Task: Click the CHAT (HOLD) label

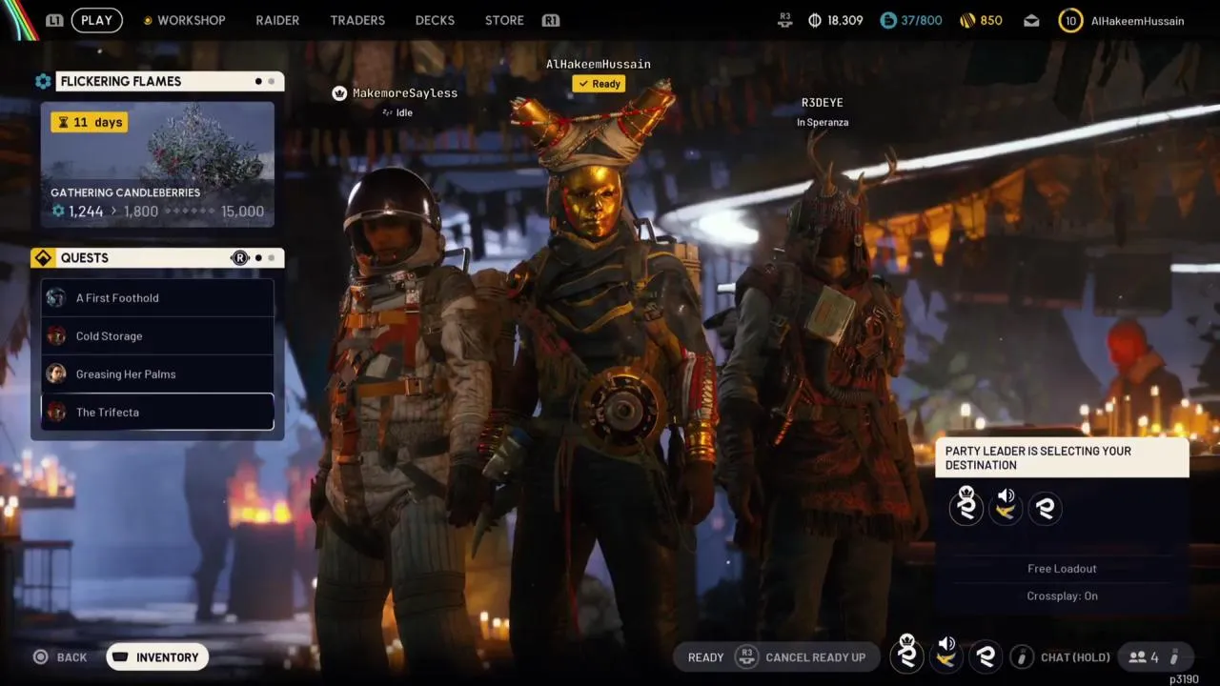Action: pyautogui.click(x=1075, y=657)
